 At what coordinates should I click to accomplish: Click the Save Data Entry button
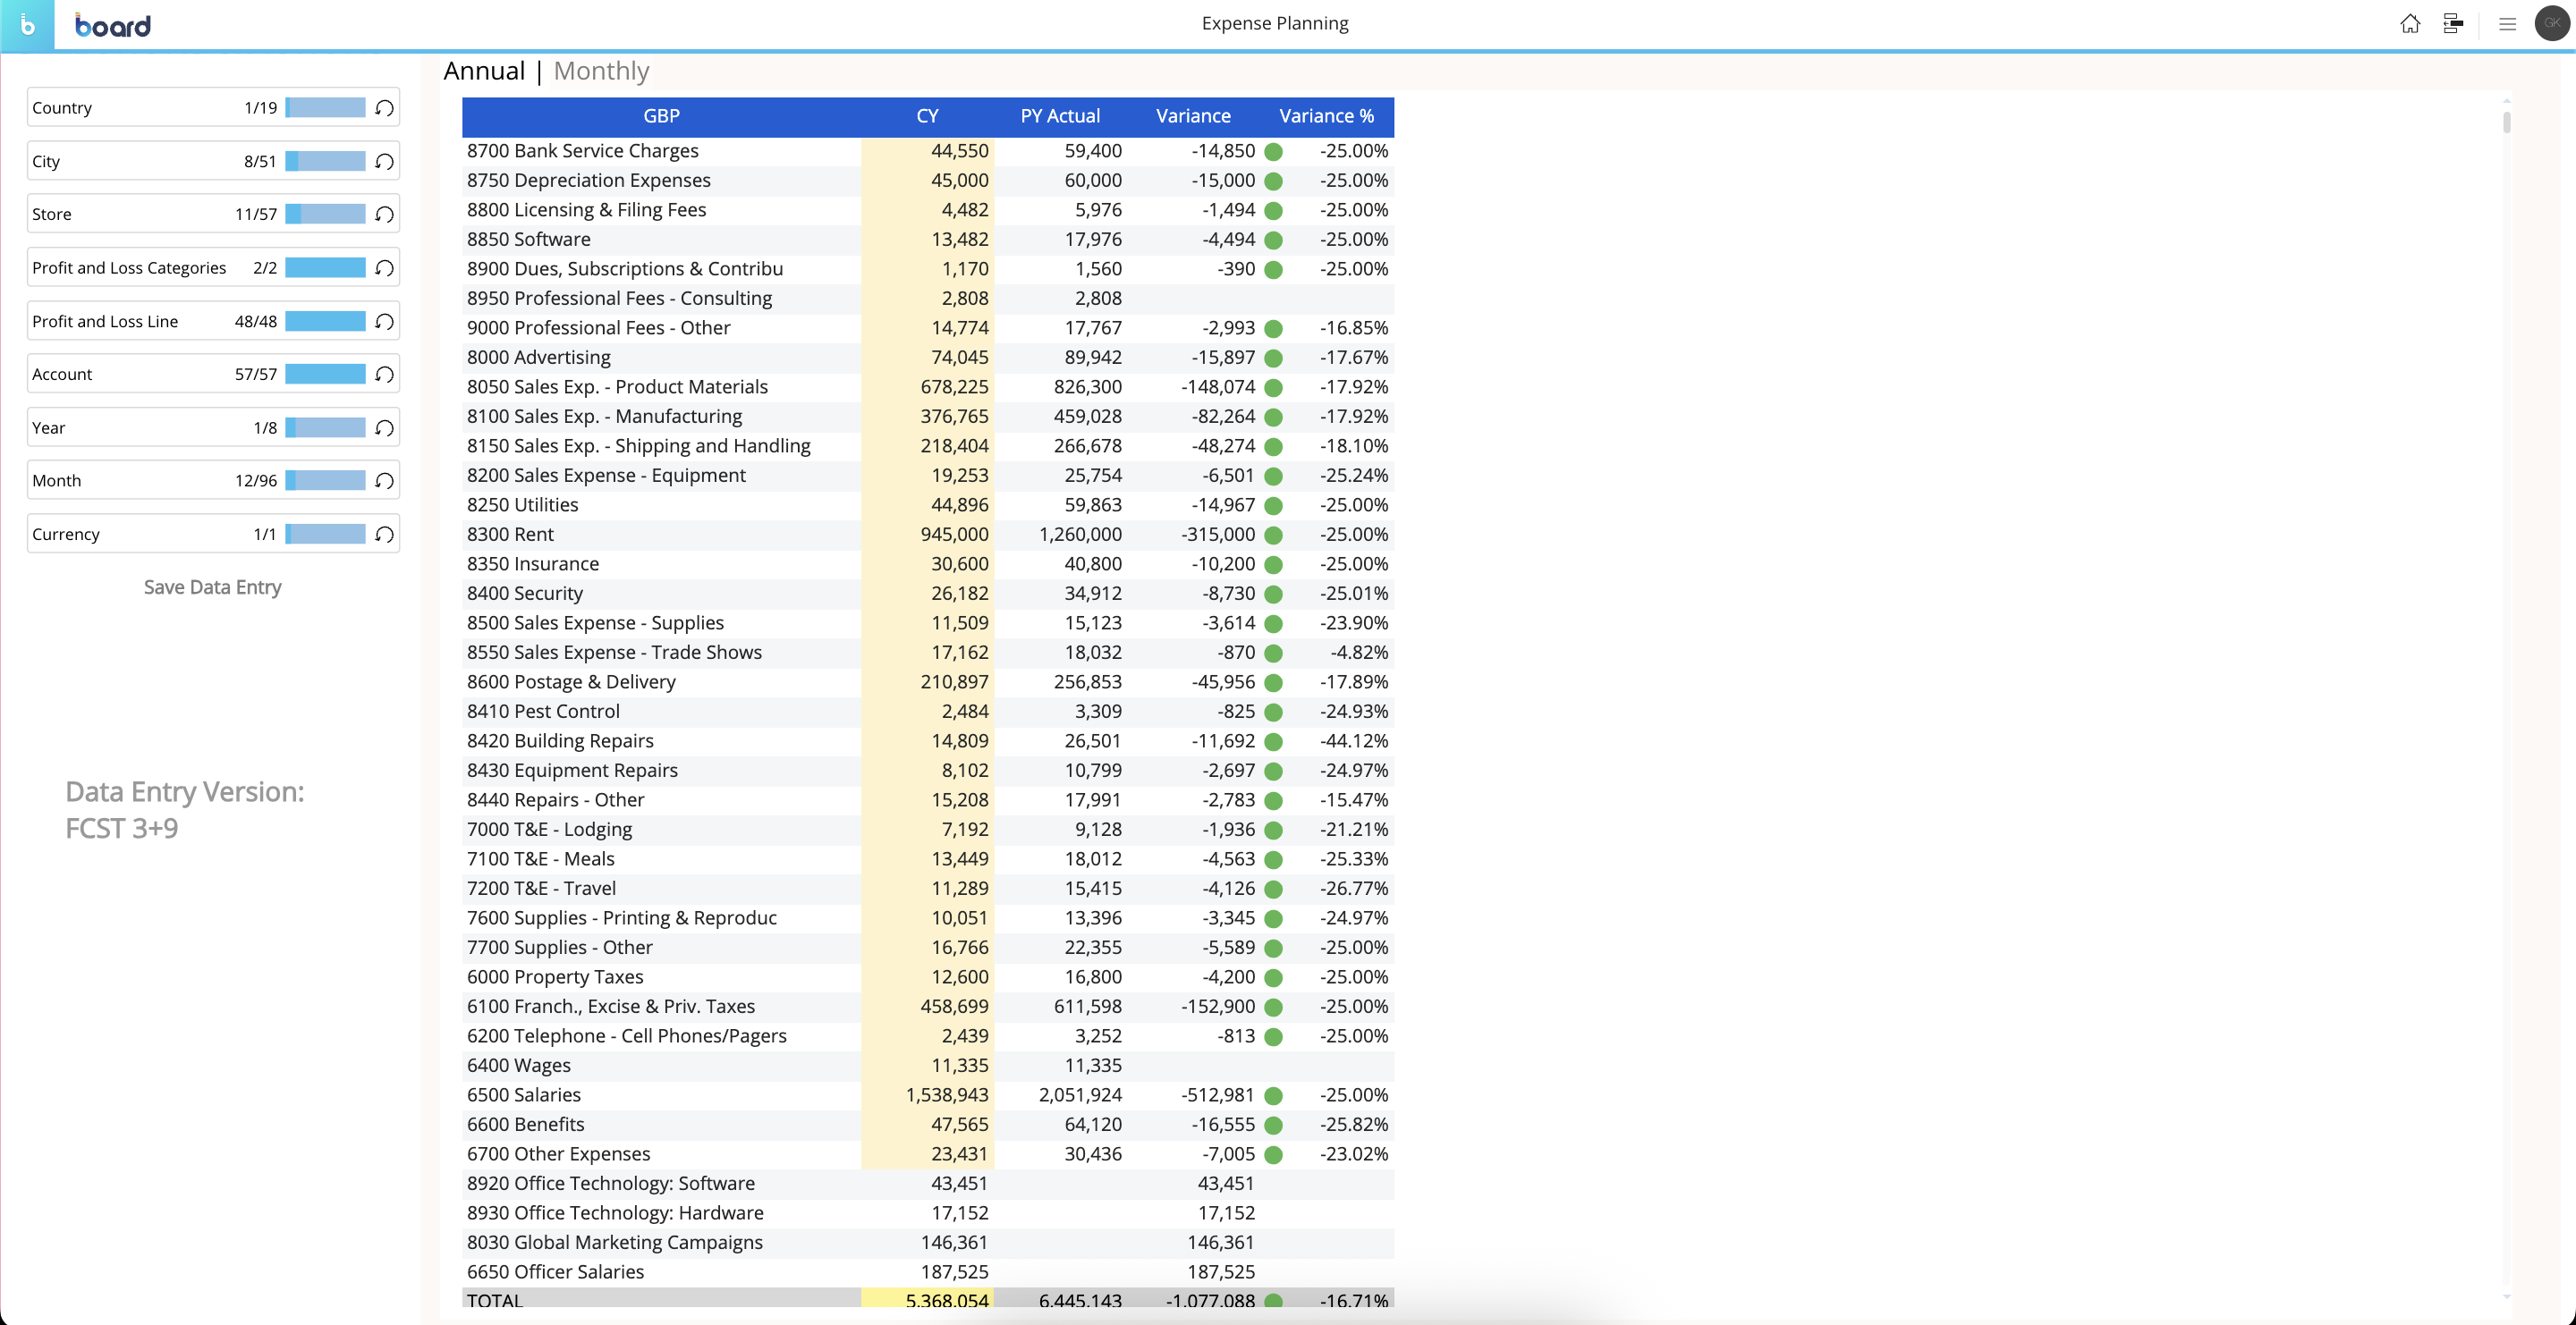(x=212, y=587)
